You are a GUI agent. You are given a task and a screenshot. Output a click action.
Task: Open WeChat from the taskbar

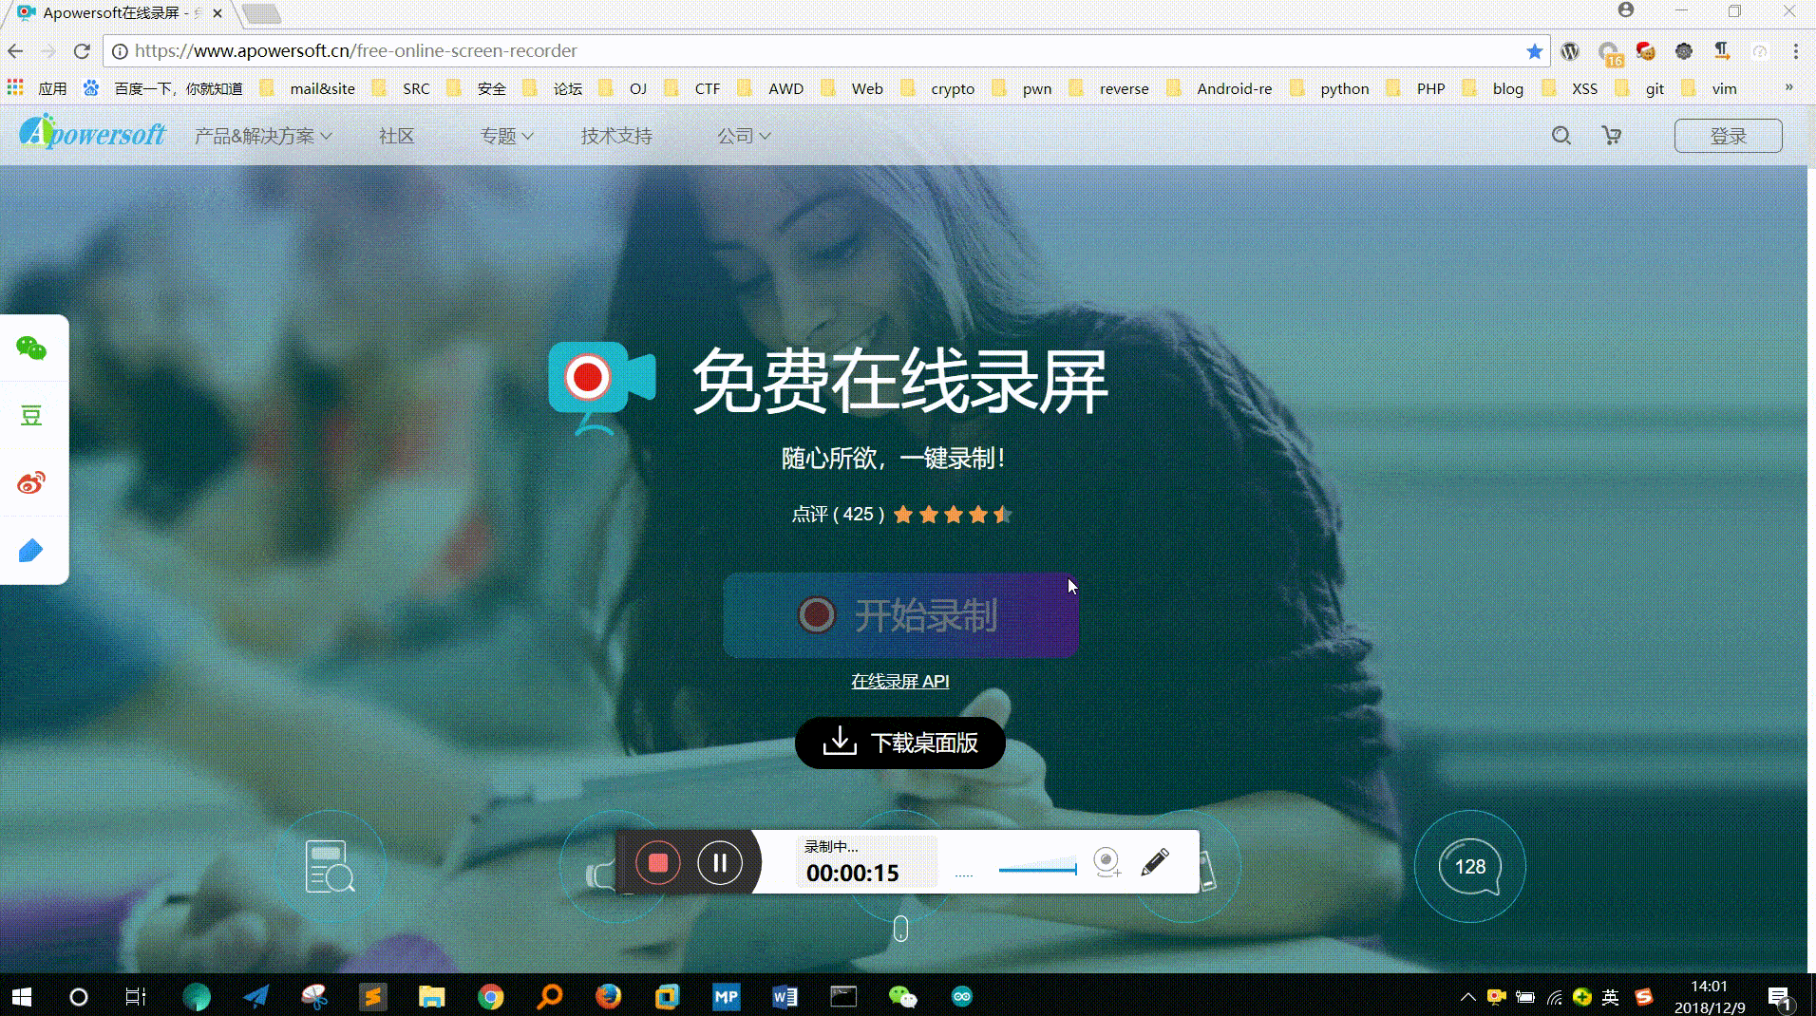pyautogui.click(x=902, y=996)
